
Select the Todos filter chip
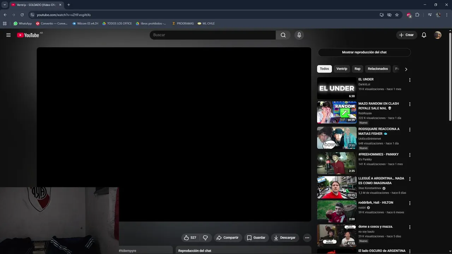pyautogui.click(x=325, y=69)
